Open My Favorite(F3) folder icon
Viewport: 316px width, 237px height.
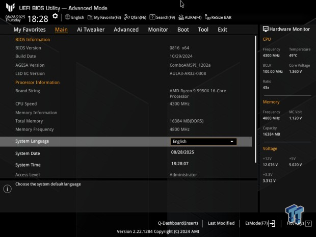[90, 17]
